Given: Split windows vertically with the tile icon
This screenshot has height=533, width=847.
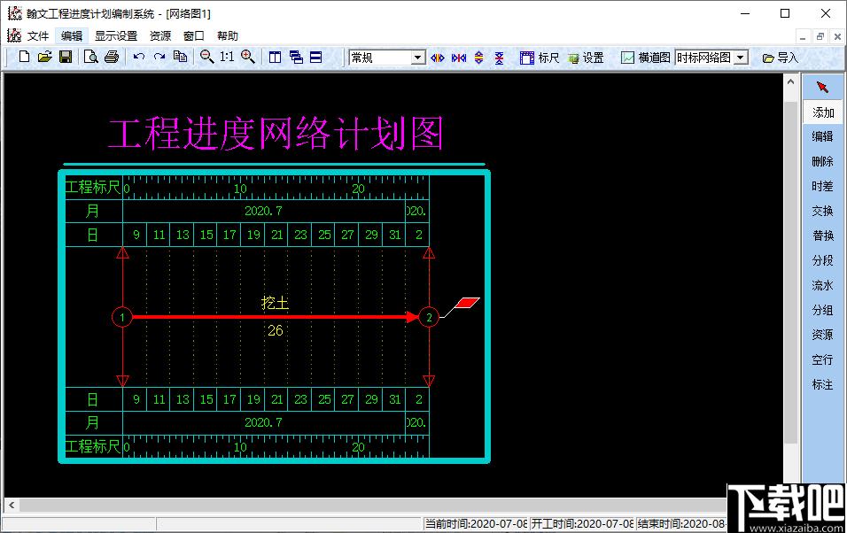Looking at the screenshot, I should 275,58.
